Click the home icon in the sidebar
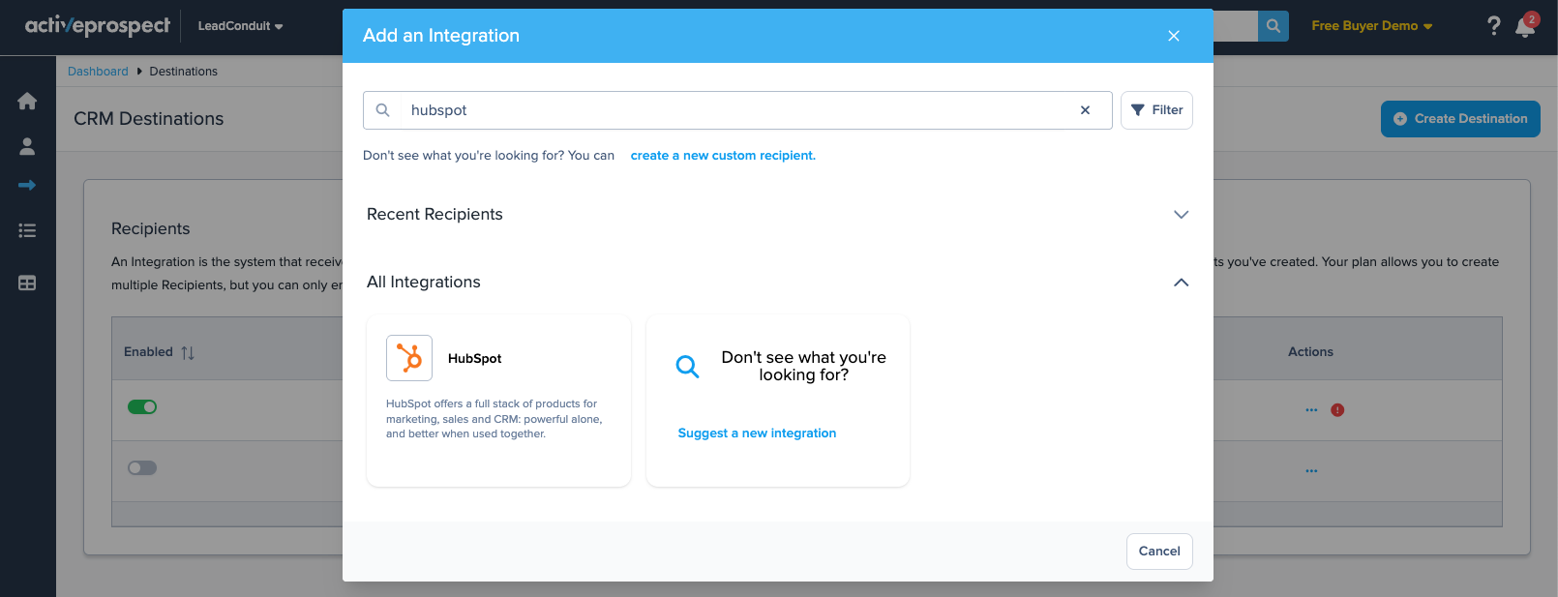This screenshot has height=597, width=1558. coord(27,102)
